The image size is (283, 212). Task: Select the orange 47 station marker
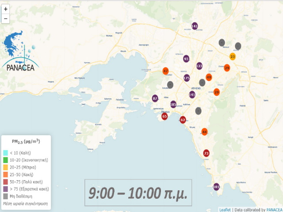[x=165, y=71]
